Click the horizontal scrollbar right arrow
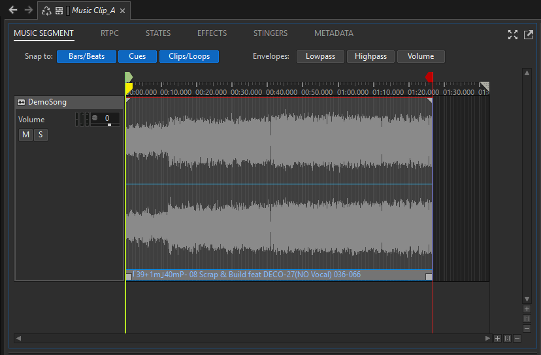The width and height of the screenshot is (541, 355). click(x=487, y=339)
